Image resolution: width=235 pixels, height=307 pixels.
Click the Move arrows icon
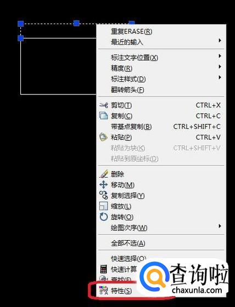[103, 185]
